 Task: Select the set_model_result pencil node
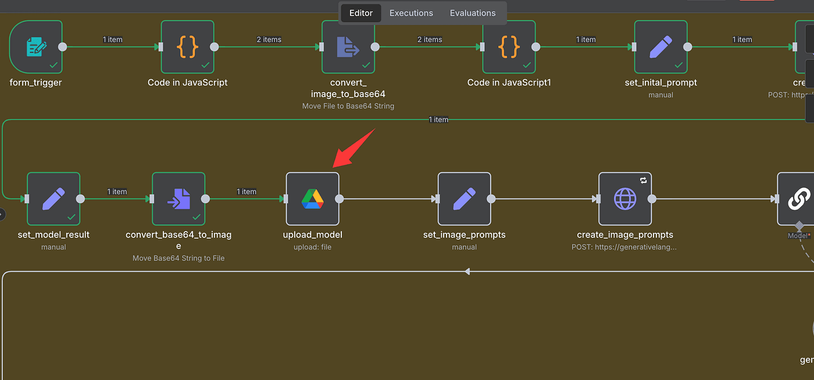(53, 199)
